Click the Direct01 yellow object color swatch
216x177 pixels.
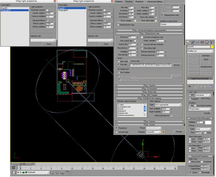tap(212, 47)
